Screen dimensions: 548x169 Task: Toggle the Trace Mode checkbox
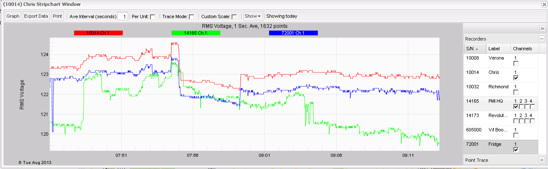(x=191, y=16)
